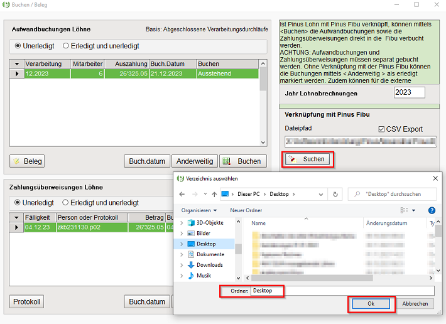The image size is (446, 324).
Task: Click the Buchen button in Aufwandbuchungen
Action: pyautogui.click(x=243, y=161)
